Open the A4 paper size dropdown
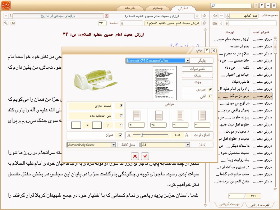The image size is (280, 210). click(x=187, y=145)
